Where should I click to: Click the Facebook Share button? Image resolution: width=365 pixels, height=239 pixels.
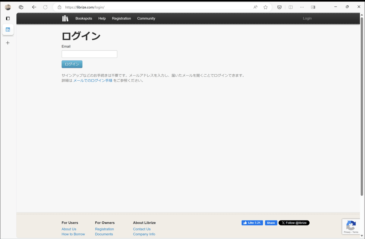[271, 223]
